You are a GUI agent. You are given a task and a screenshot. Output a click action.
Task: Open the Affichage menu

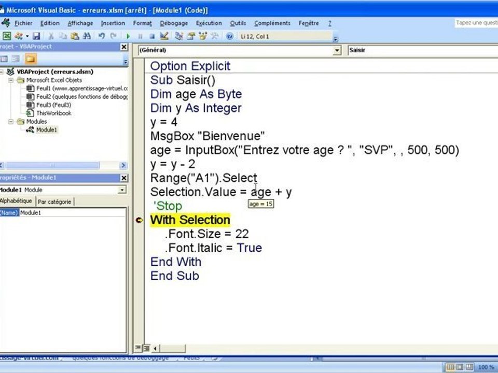tap(80, 23)
